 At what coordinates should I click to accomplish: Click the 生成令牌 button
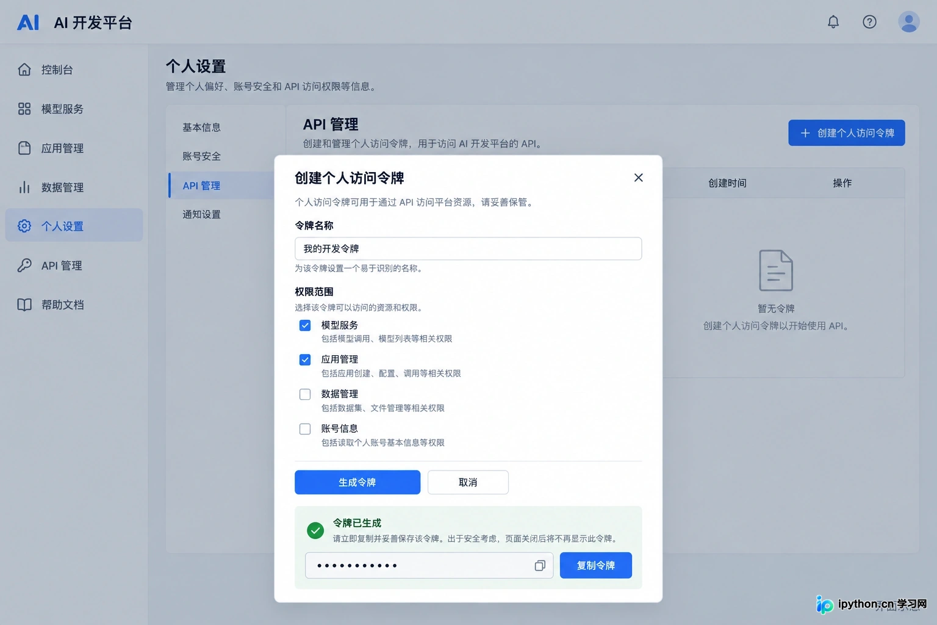pyautogui.click(x=357, y=482)
